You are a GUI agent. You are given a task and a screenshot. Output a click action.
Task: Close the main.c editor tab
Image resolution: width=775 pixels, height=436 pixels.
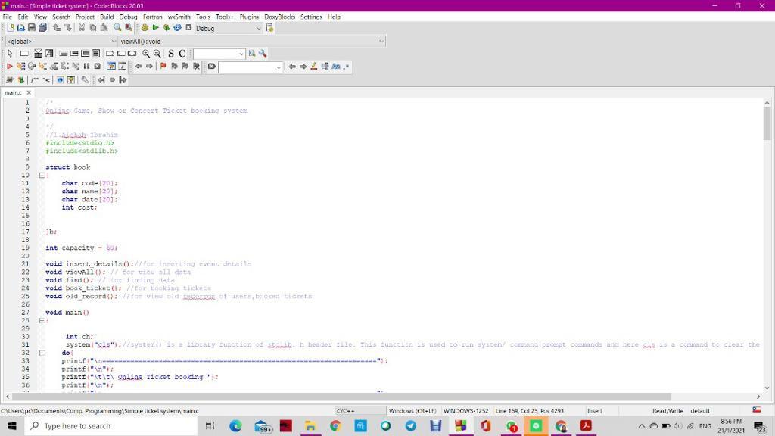tap(29, 92)
